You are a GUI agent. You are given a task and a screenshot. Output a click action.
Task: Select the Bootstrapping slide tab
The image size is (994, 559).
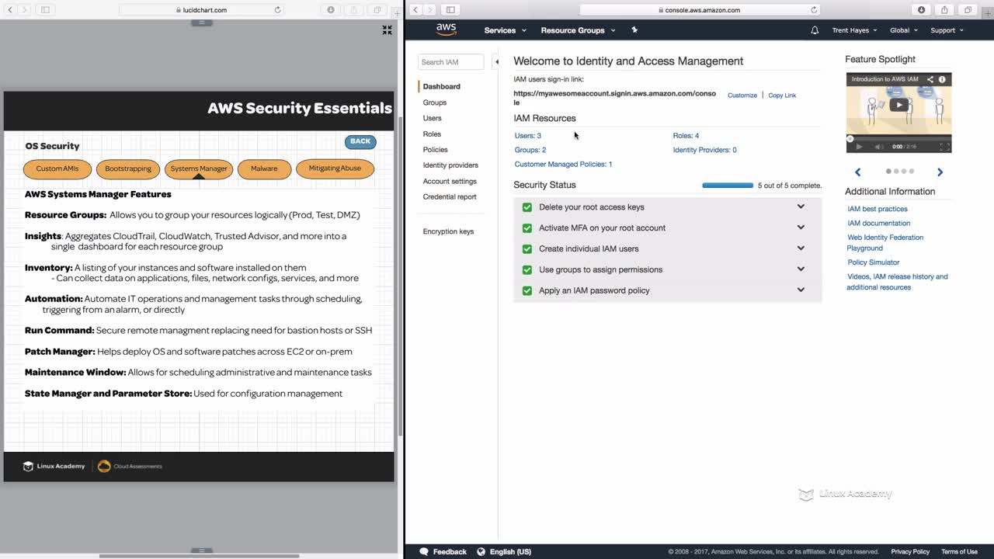(x=128, y=168)
